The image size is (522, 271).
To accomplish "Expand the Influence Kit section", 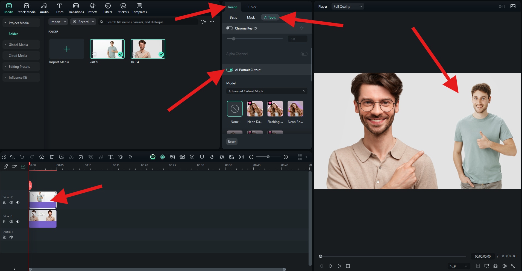I will 5,77.
